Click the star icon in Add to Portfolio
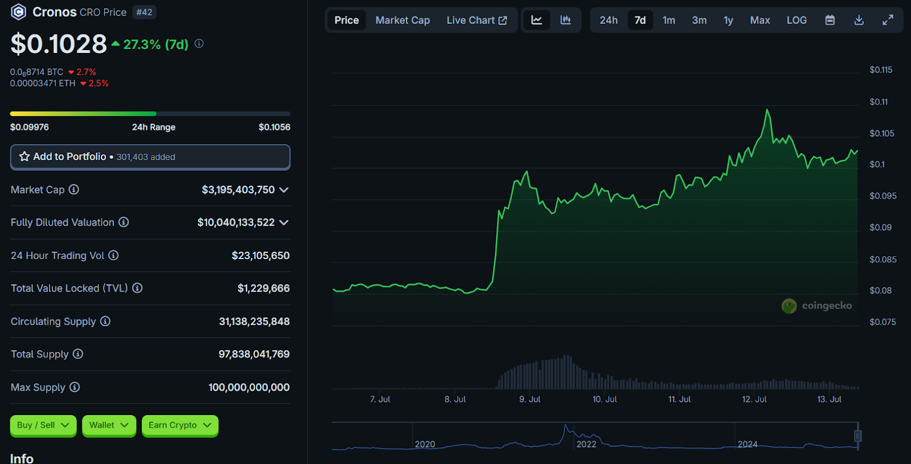Viewport: 911px width, 464px height. (24, 157)
